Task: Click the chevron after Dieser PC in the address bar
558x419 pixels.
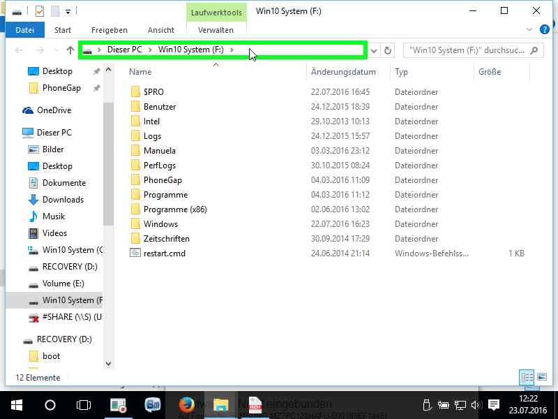Action: [150, 50]
